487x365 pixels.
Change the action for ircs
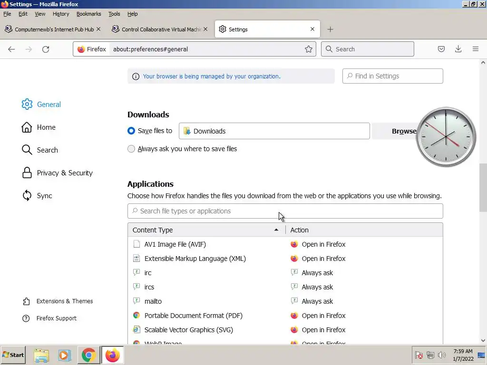coord(365,287)
